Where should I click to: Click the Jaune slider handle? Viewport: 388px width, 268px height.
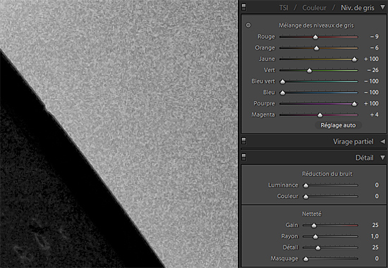pyautogui.click(x=354, y=59)
